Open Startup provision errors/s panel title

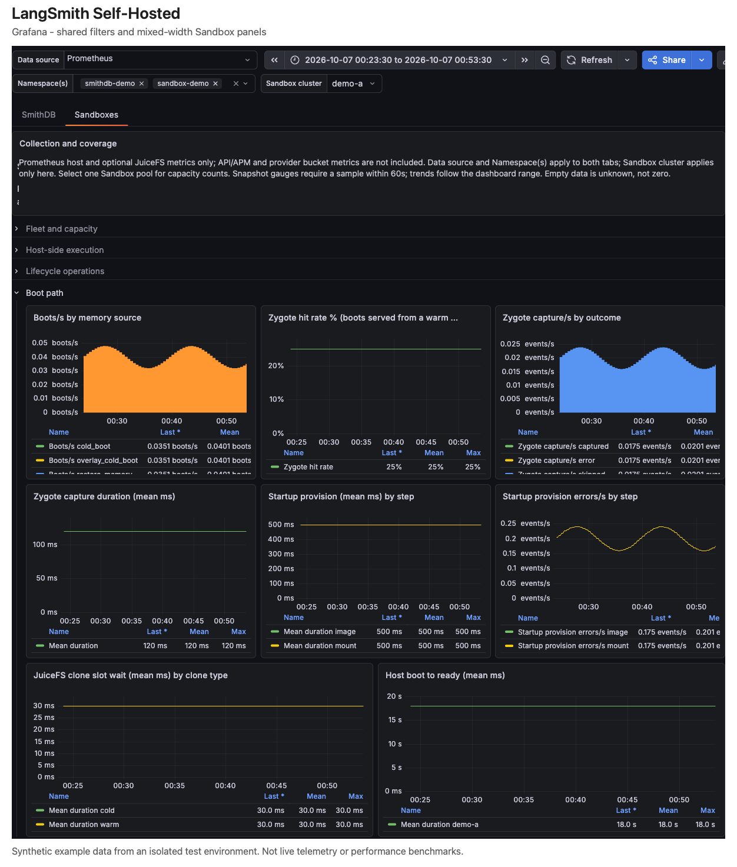(x=570, y=496)
